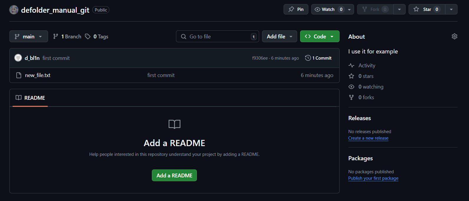Pin this repository
This screenshot has width=469, height=201.
coord(296,9)
